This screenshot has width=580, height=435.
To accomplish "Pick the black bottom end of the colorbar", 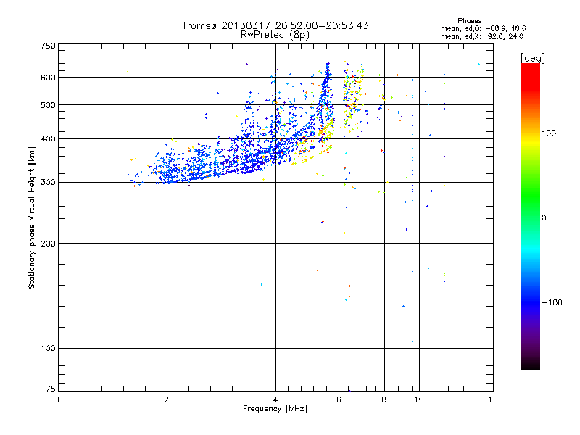I will coord(531,365).
